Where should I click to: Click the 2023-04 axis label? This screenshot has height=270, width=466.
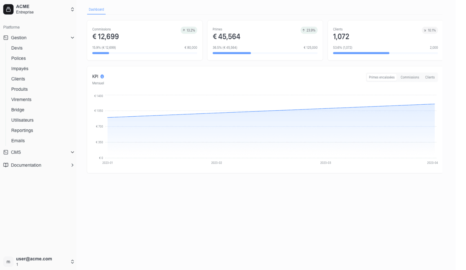click(x=432, y=163)
